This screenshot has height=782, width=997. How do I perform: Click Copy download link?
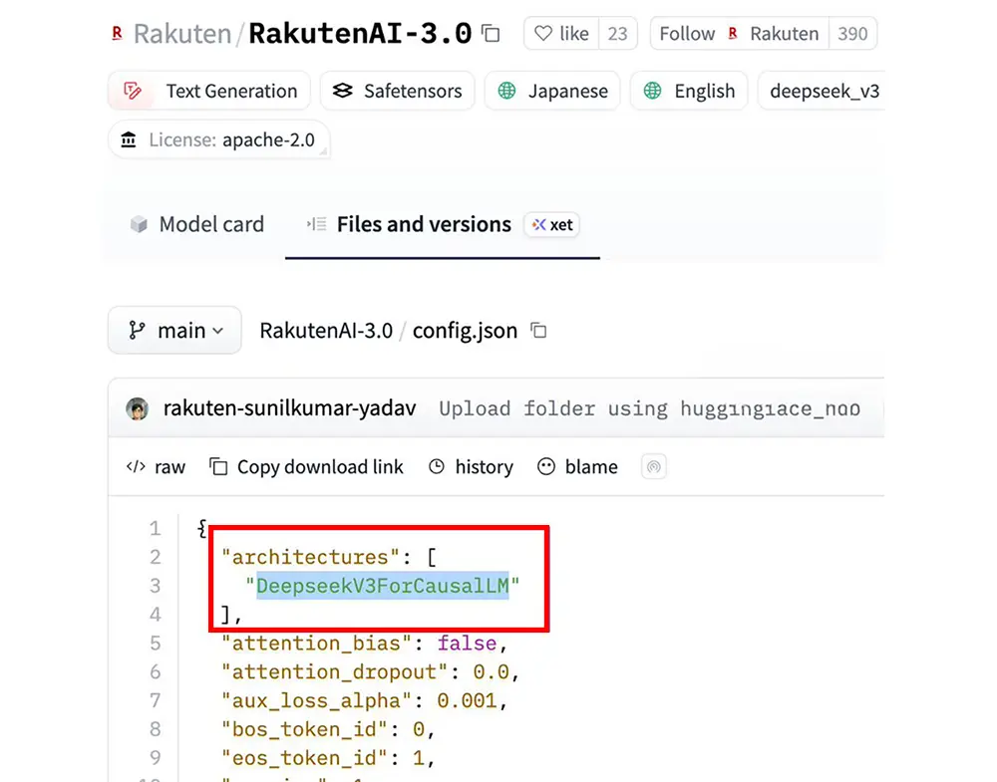coord(307,467)
